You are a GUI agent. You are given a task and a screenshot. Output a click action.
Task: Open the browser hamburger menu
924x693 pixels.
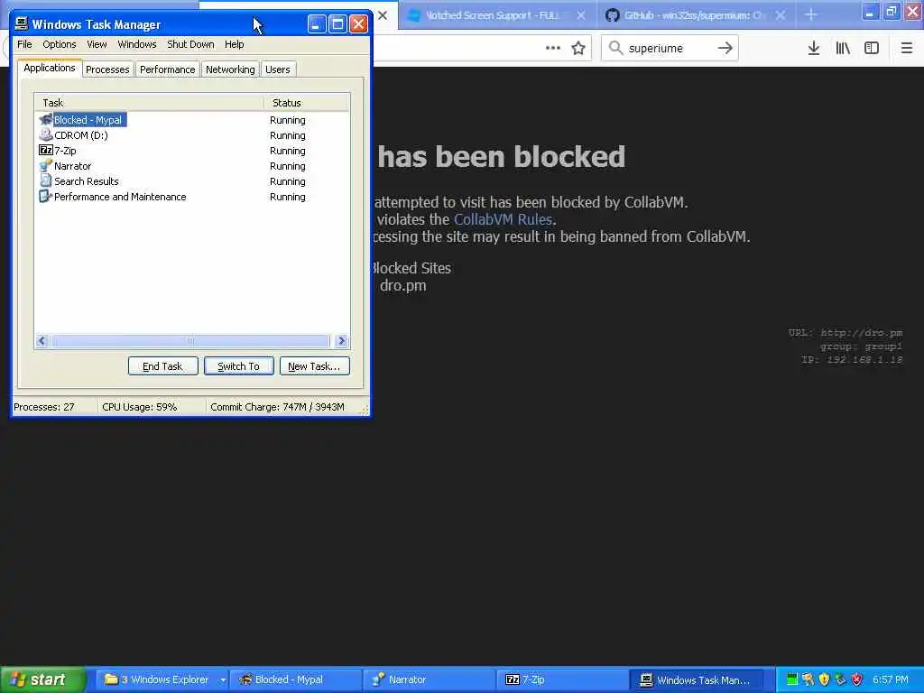[x=906, y=48]
